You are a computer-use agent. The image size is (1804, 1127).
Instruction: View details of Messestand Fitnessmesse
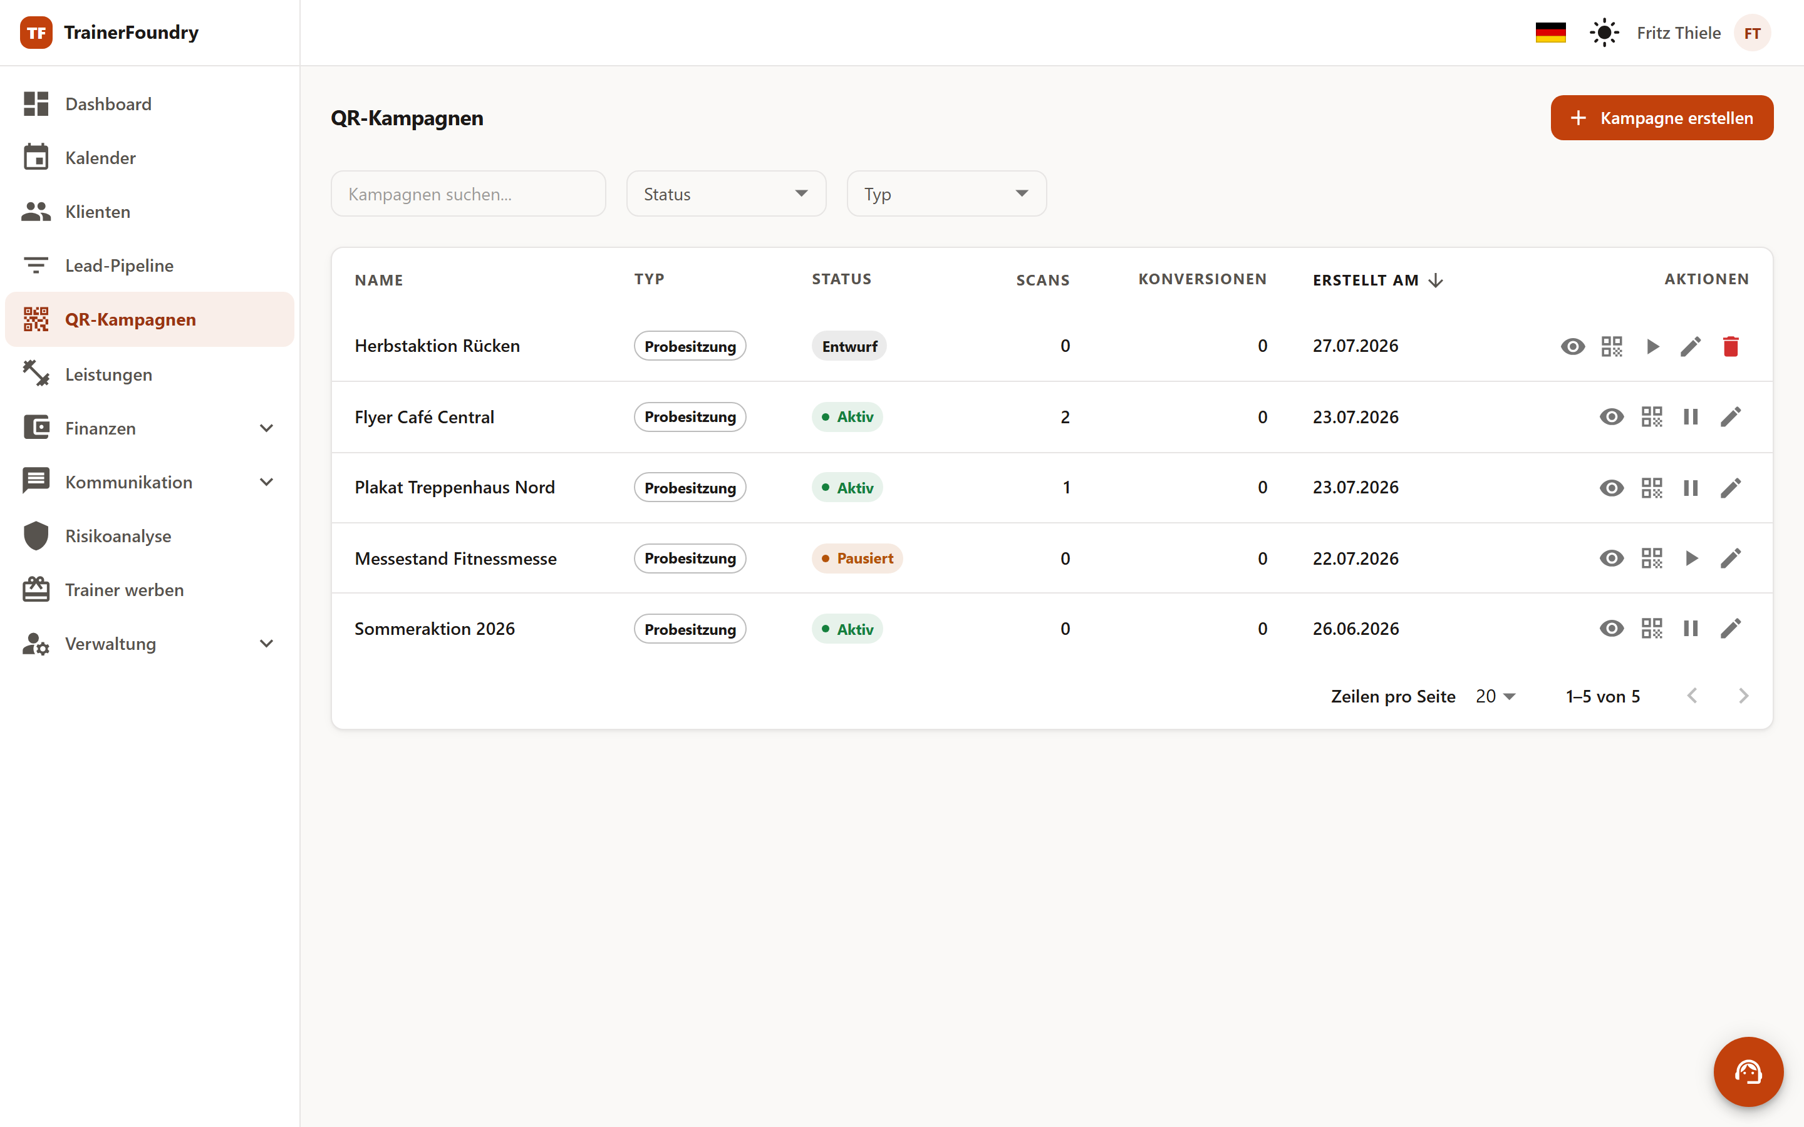point(1612,558)
